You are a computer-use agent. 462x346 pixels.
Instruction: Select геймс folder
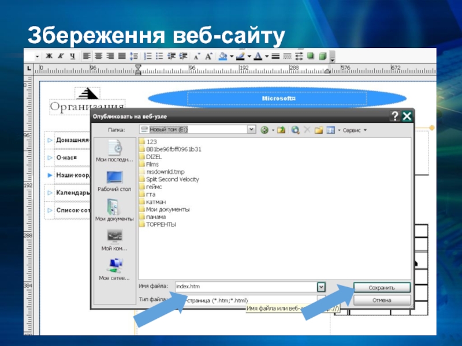coord(151,186)
